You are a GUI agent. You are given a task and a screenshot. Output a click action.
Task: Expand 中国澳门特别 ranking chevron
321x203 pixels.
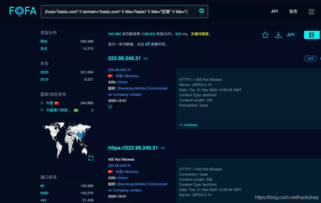click(x=42, y=110)
